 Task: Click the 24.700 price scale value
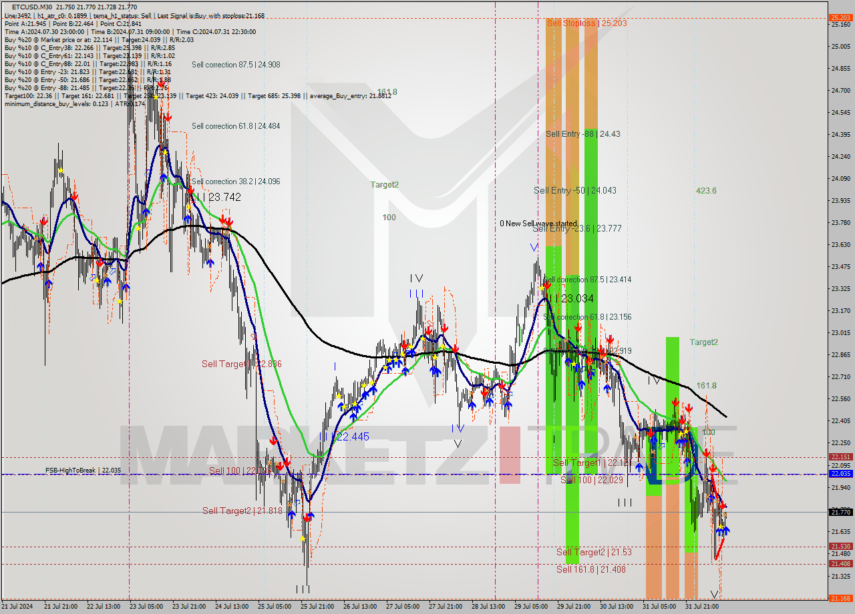[840, 90]
